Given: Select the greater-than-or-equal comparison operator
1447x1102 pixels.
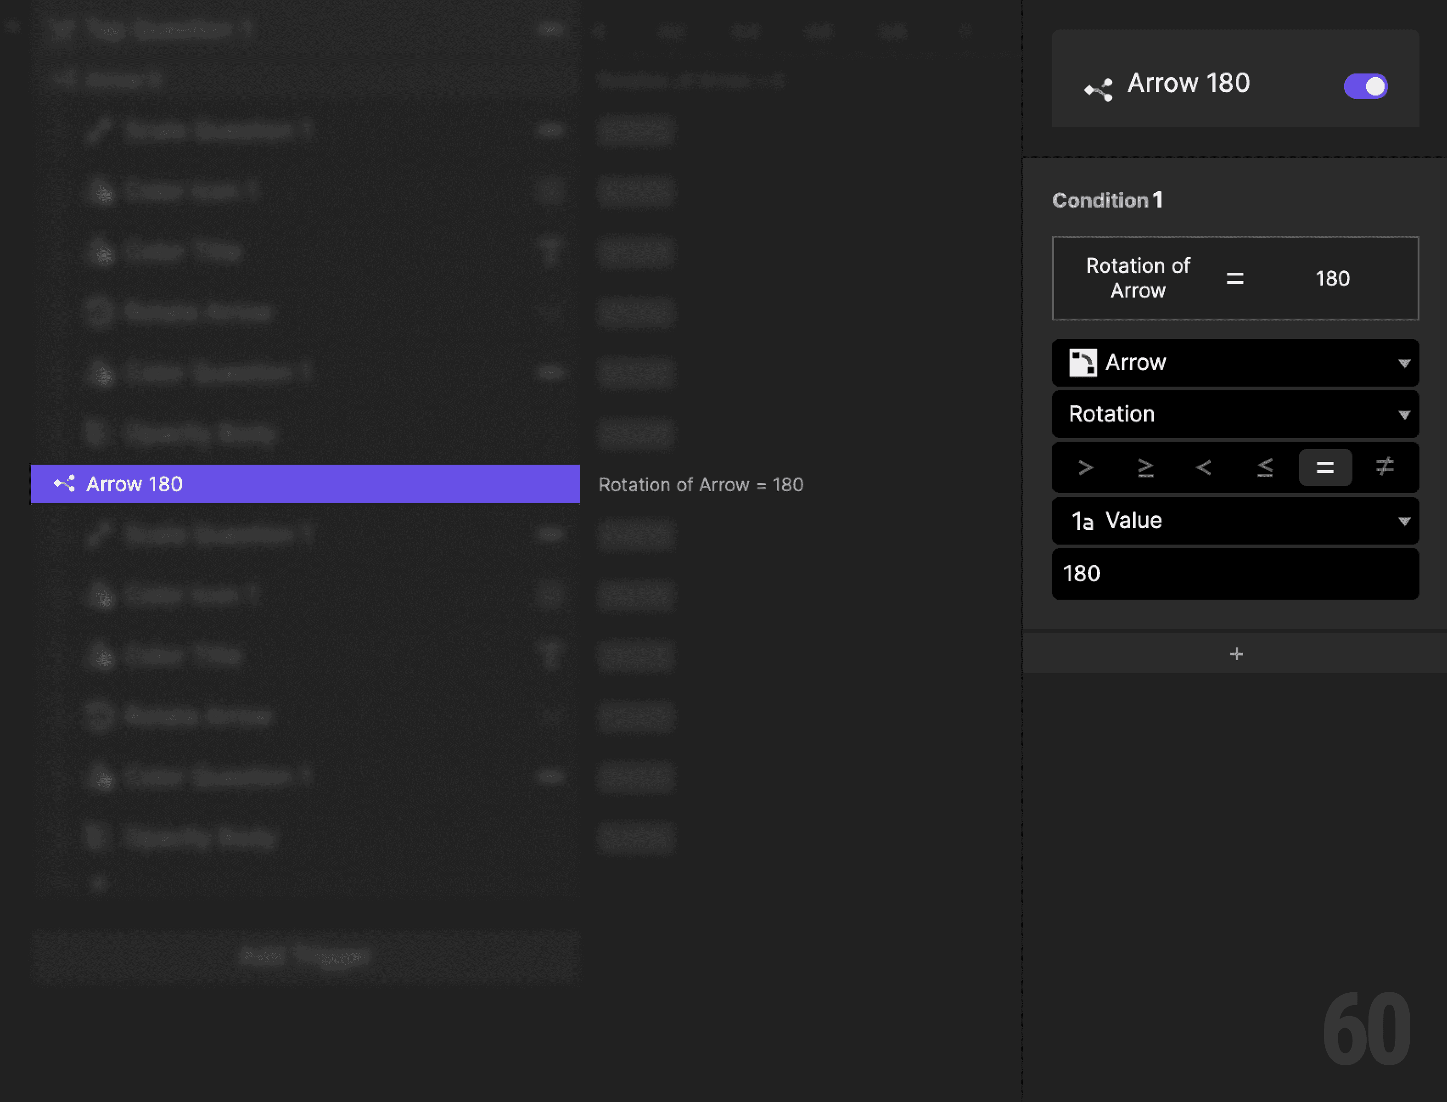Looking at the screenshot, I should 1145,467.
